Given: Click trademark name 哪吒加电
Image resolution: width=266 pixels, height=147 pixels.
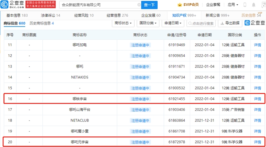Looking at the screenshot, I should click(80, 45).
